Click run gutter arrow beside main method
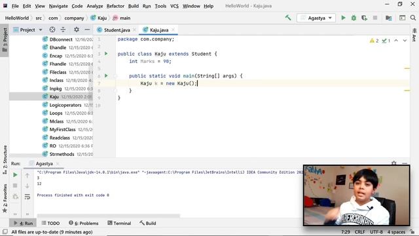Screen dimensions: 419x236 point(106,76)
